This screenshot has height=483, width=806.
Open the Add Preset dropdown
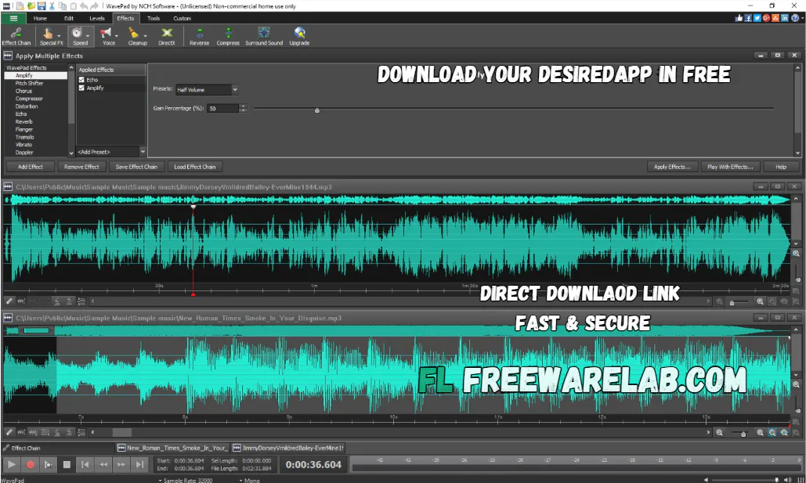pyautogui.click(x=111, y=152)
